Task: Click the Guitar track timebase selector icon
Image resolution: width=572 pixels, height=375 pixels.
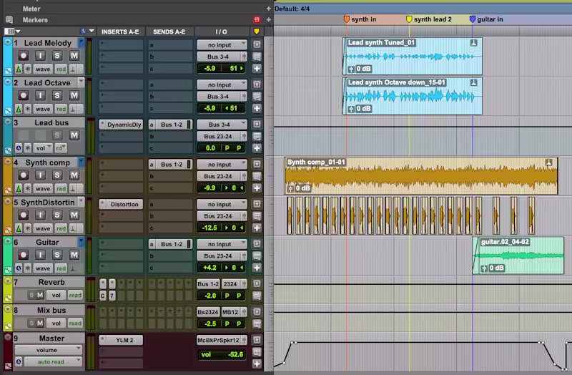Action: [x=19, y=268]
